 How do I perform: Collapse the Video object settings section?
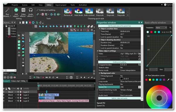pyautogui.click(x=98, y=51)
